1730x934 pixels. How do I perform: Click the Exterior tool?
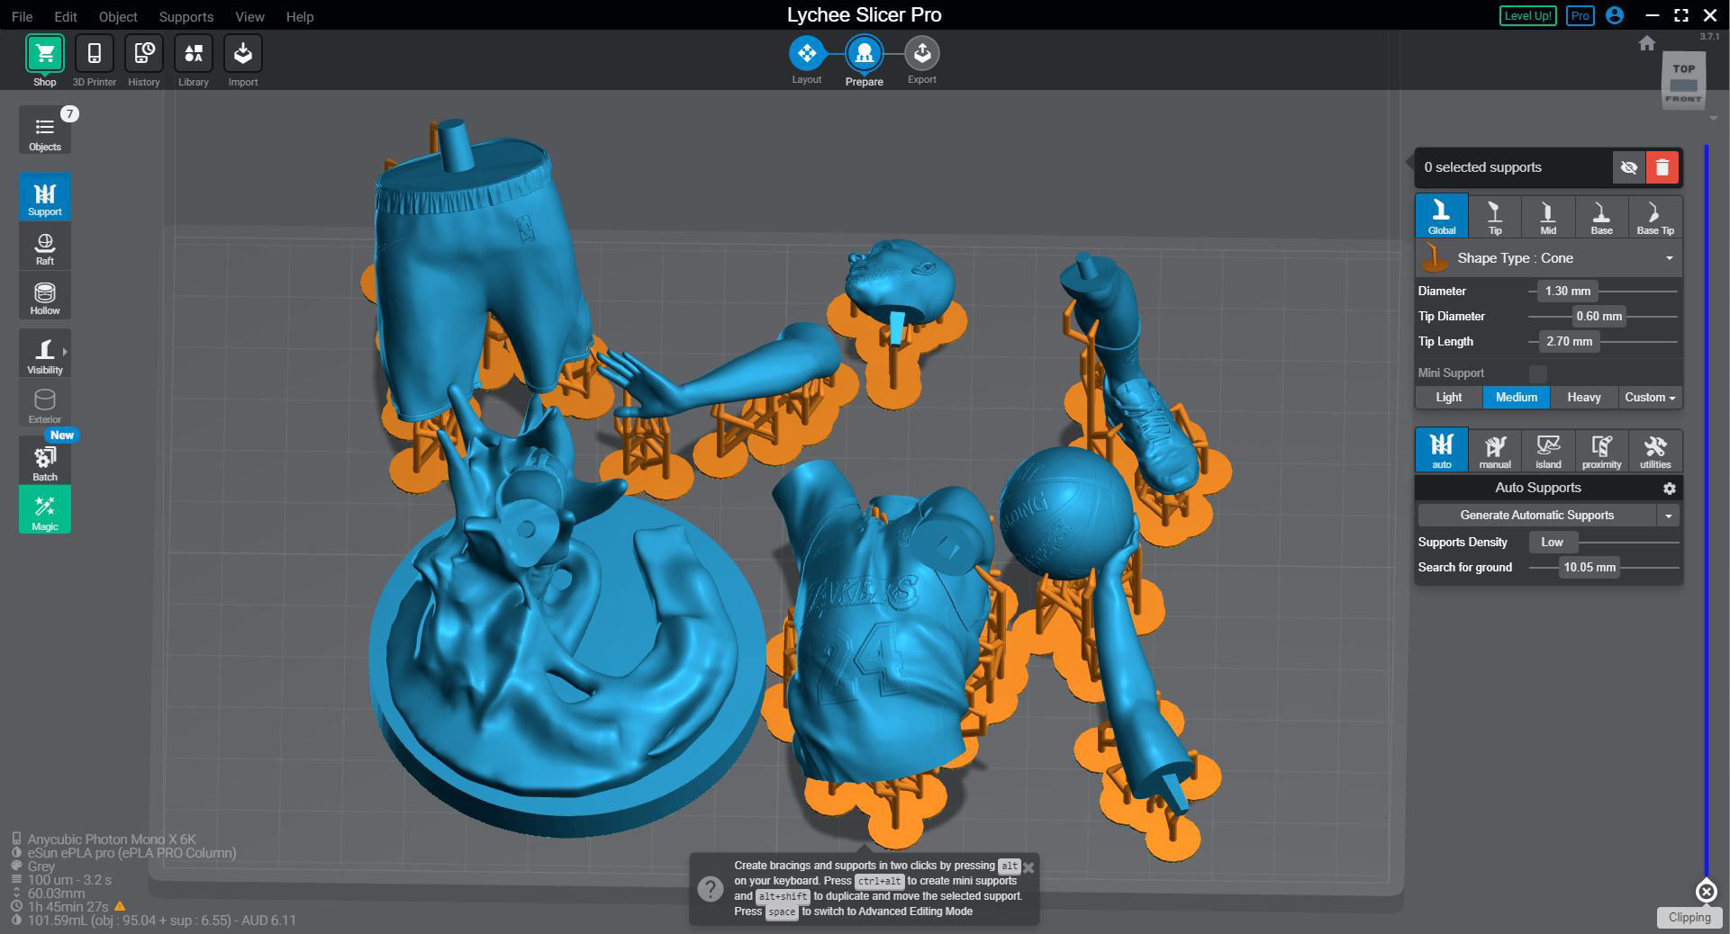click(44, 403)
